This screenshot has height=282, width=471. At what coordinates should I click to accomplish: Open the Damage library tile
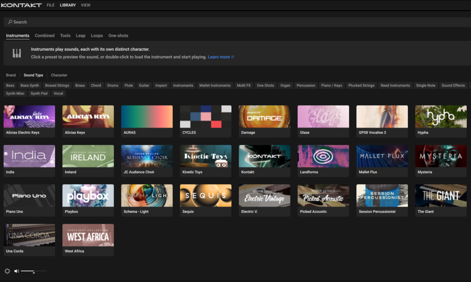[x=264, y=117]
